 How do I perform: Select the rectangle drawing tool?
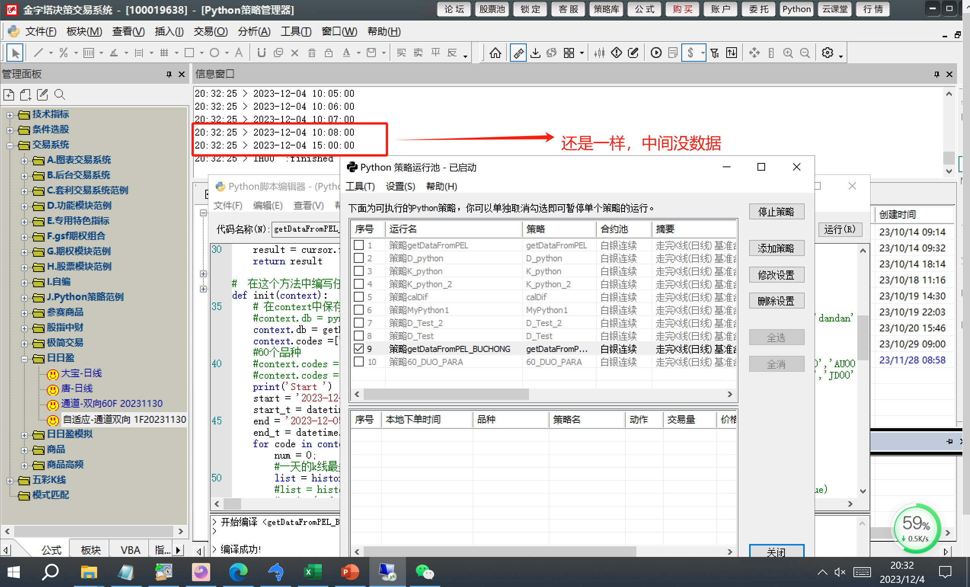click(x=189, y=52)
